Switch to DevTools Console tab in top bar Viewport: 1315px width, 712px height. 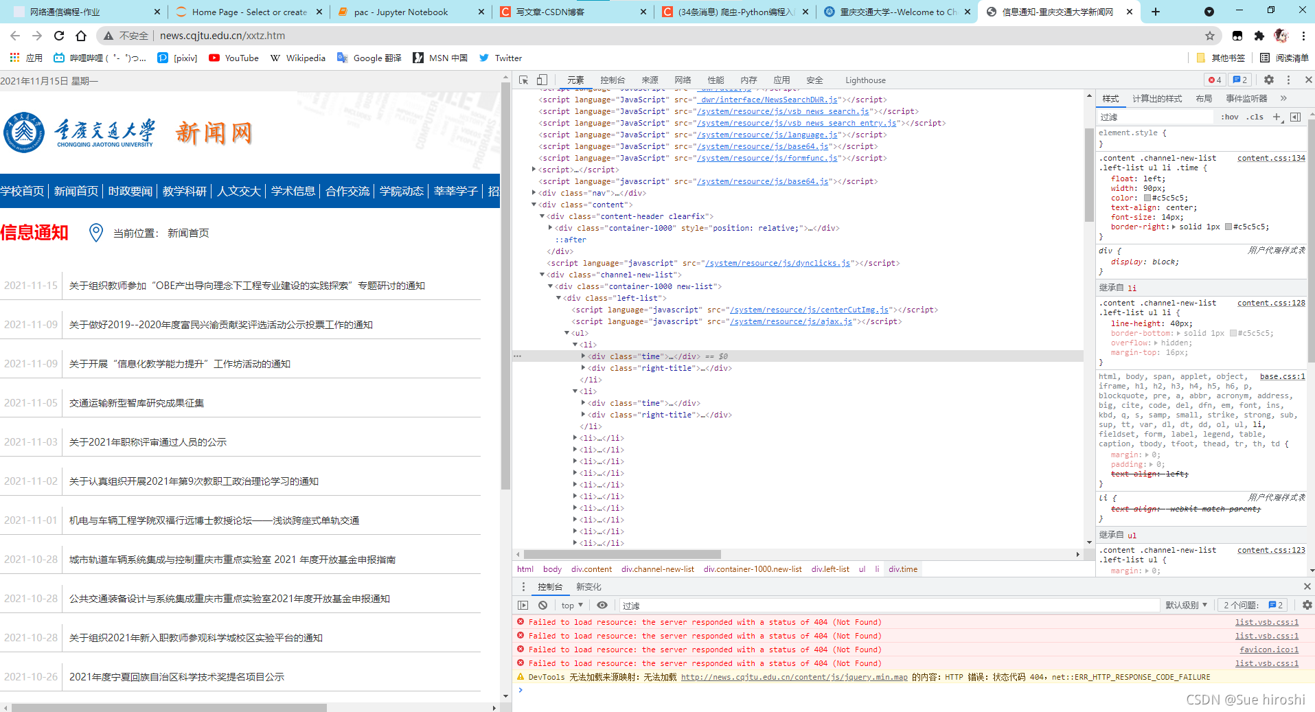coord(613,80)
